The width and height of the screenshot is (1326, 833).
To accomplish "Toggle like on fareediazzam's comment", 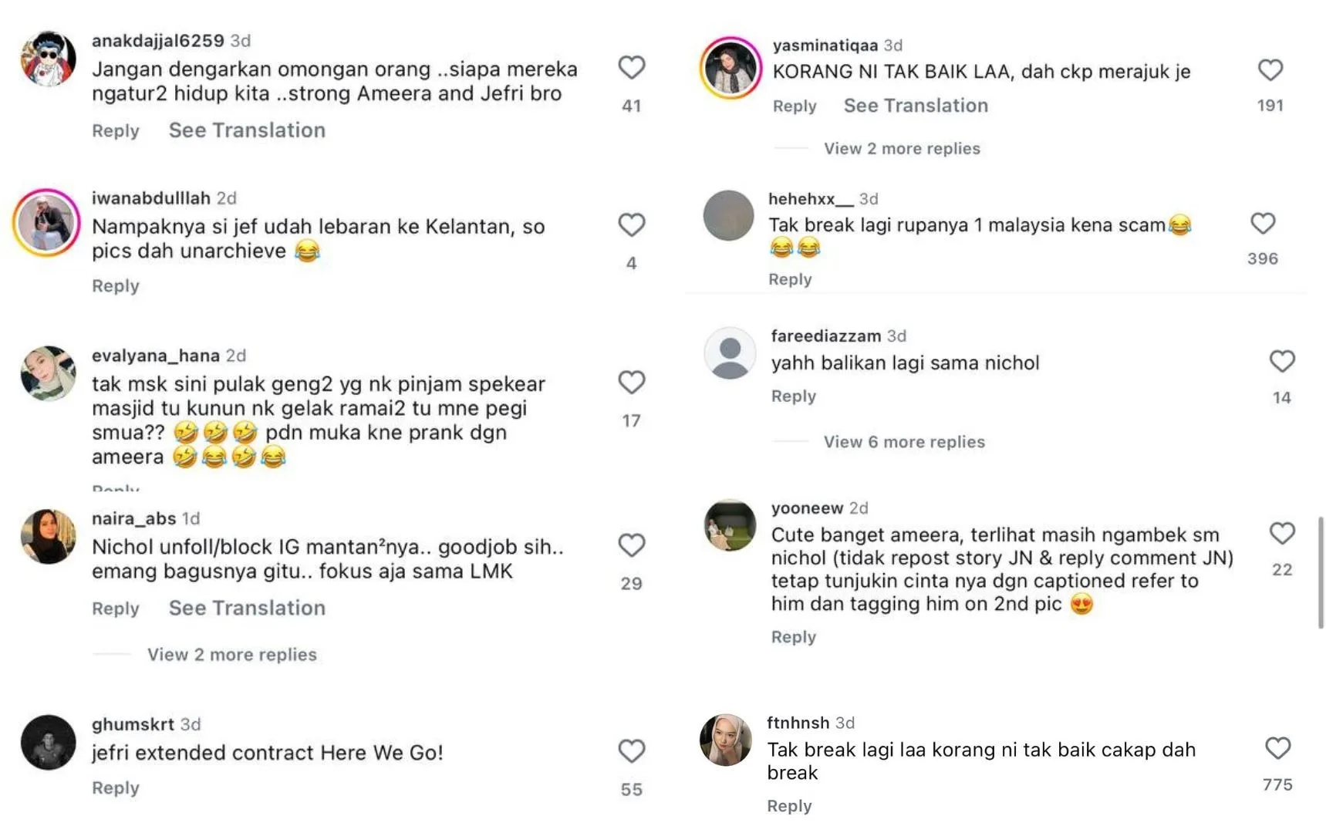I will [x=1281, y=361].
